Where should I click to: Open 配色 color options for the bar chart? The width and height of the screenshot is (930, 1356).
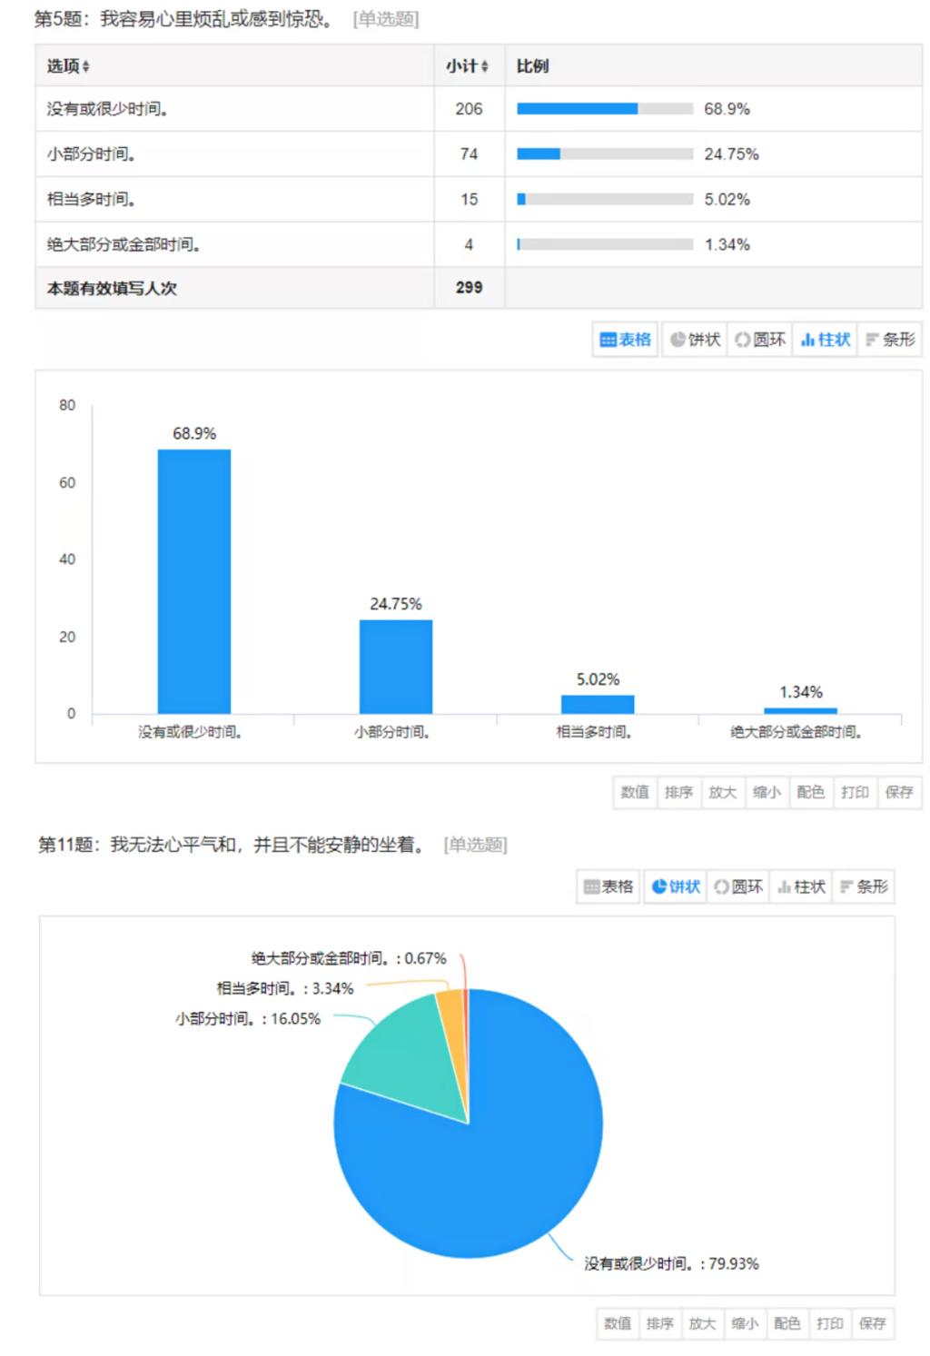pyautogui.click(x=810, y=792)
